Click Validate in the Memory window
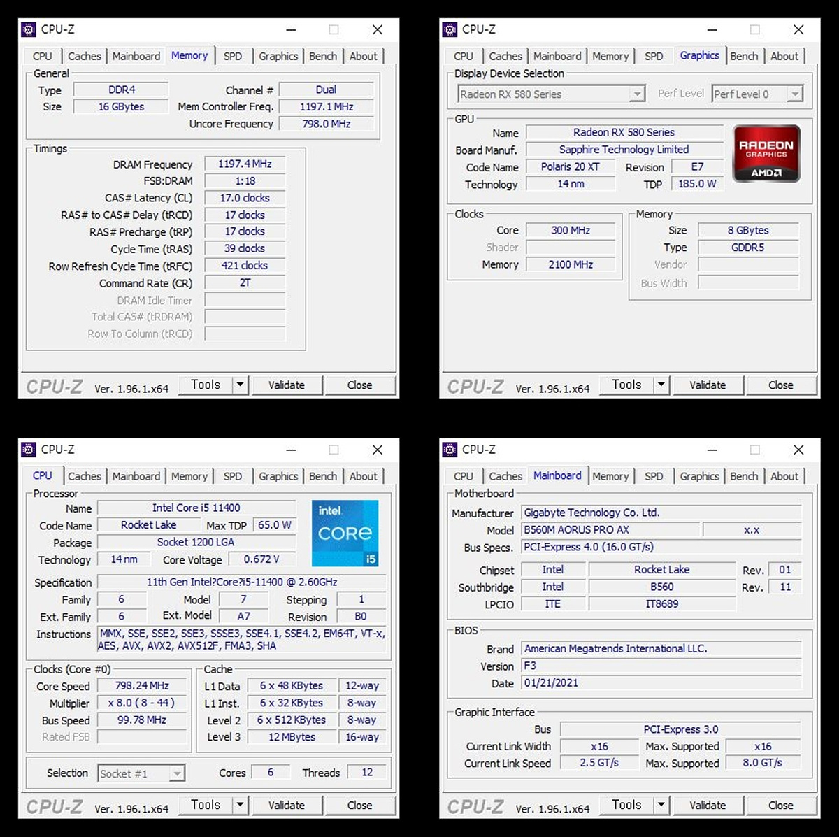 click(287, 385)
